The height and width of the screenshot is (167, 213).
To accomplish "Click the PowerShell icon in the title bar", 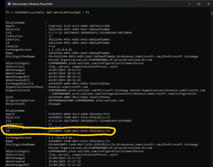I will [4, 4].
